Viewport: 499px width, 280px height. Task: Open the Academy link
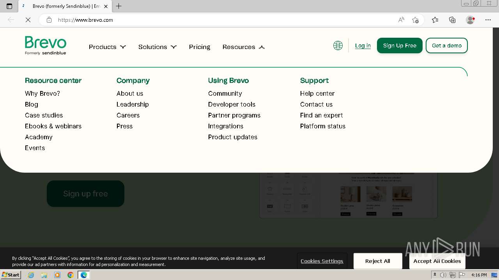point(39,137)
